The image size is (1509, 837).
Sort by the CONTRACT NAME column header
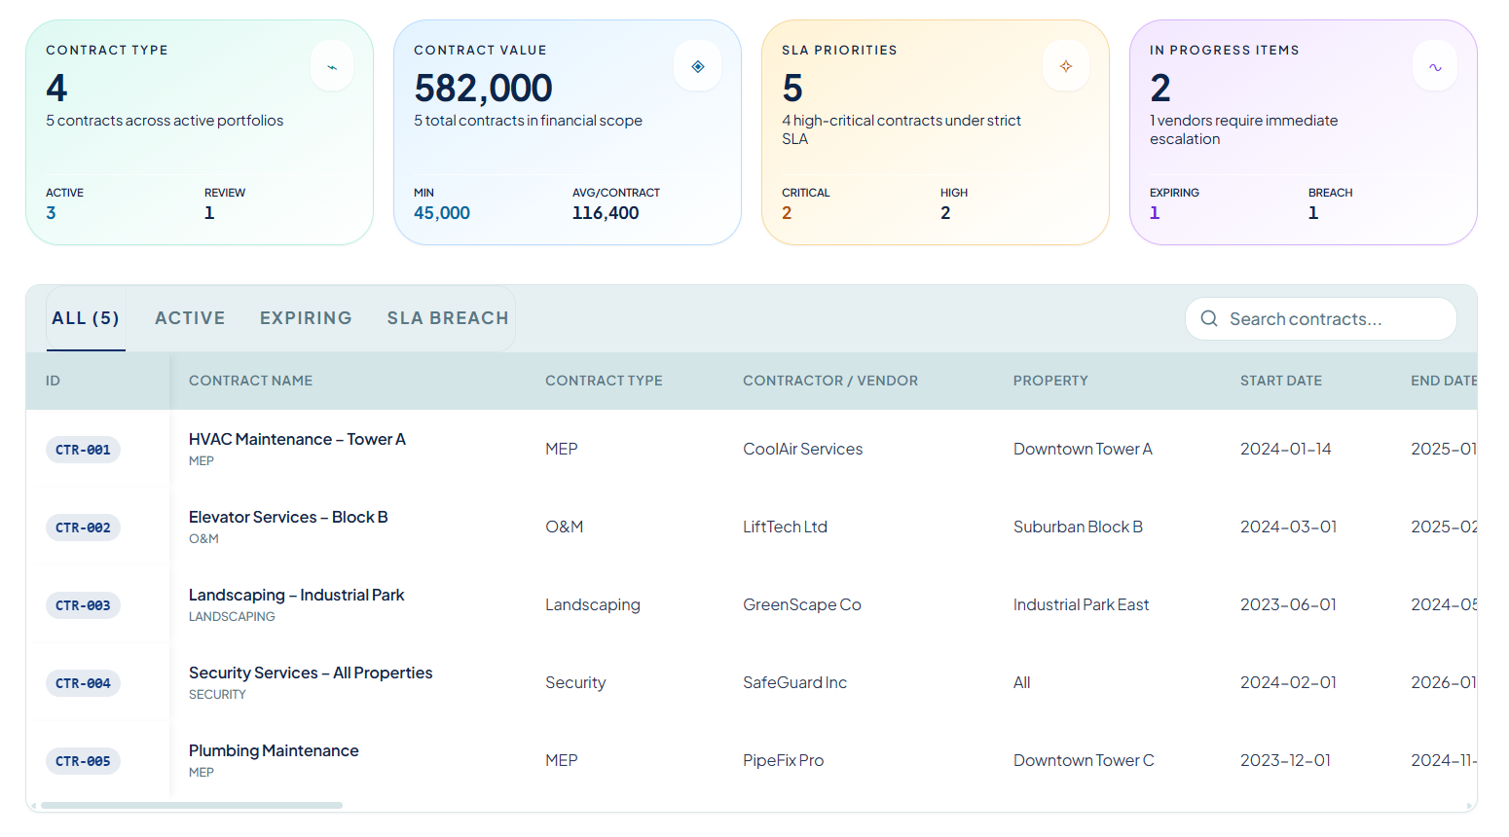[x=250, y=381]
